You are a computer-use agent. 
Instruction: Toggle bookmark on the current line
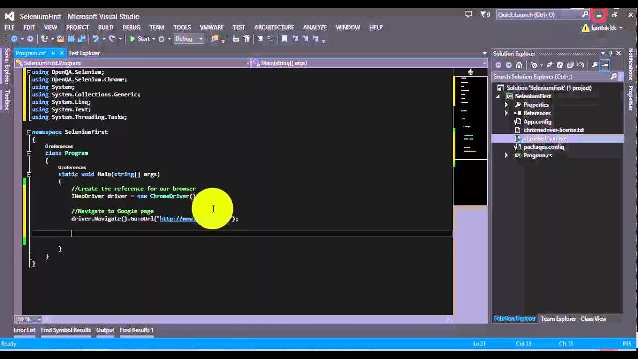click(284, 39)
